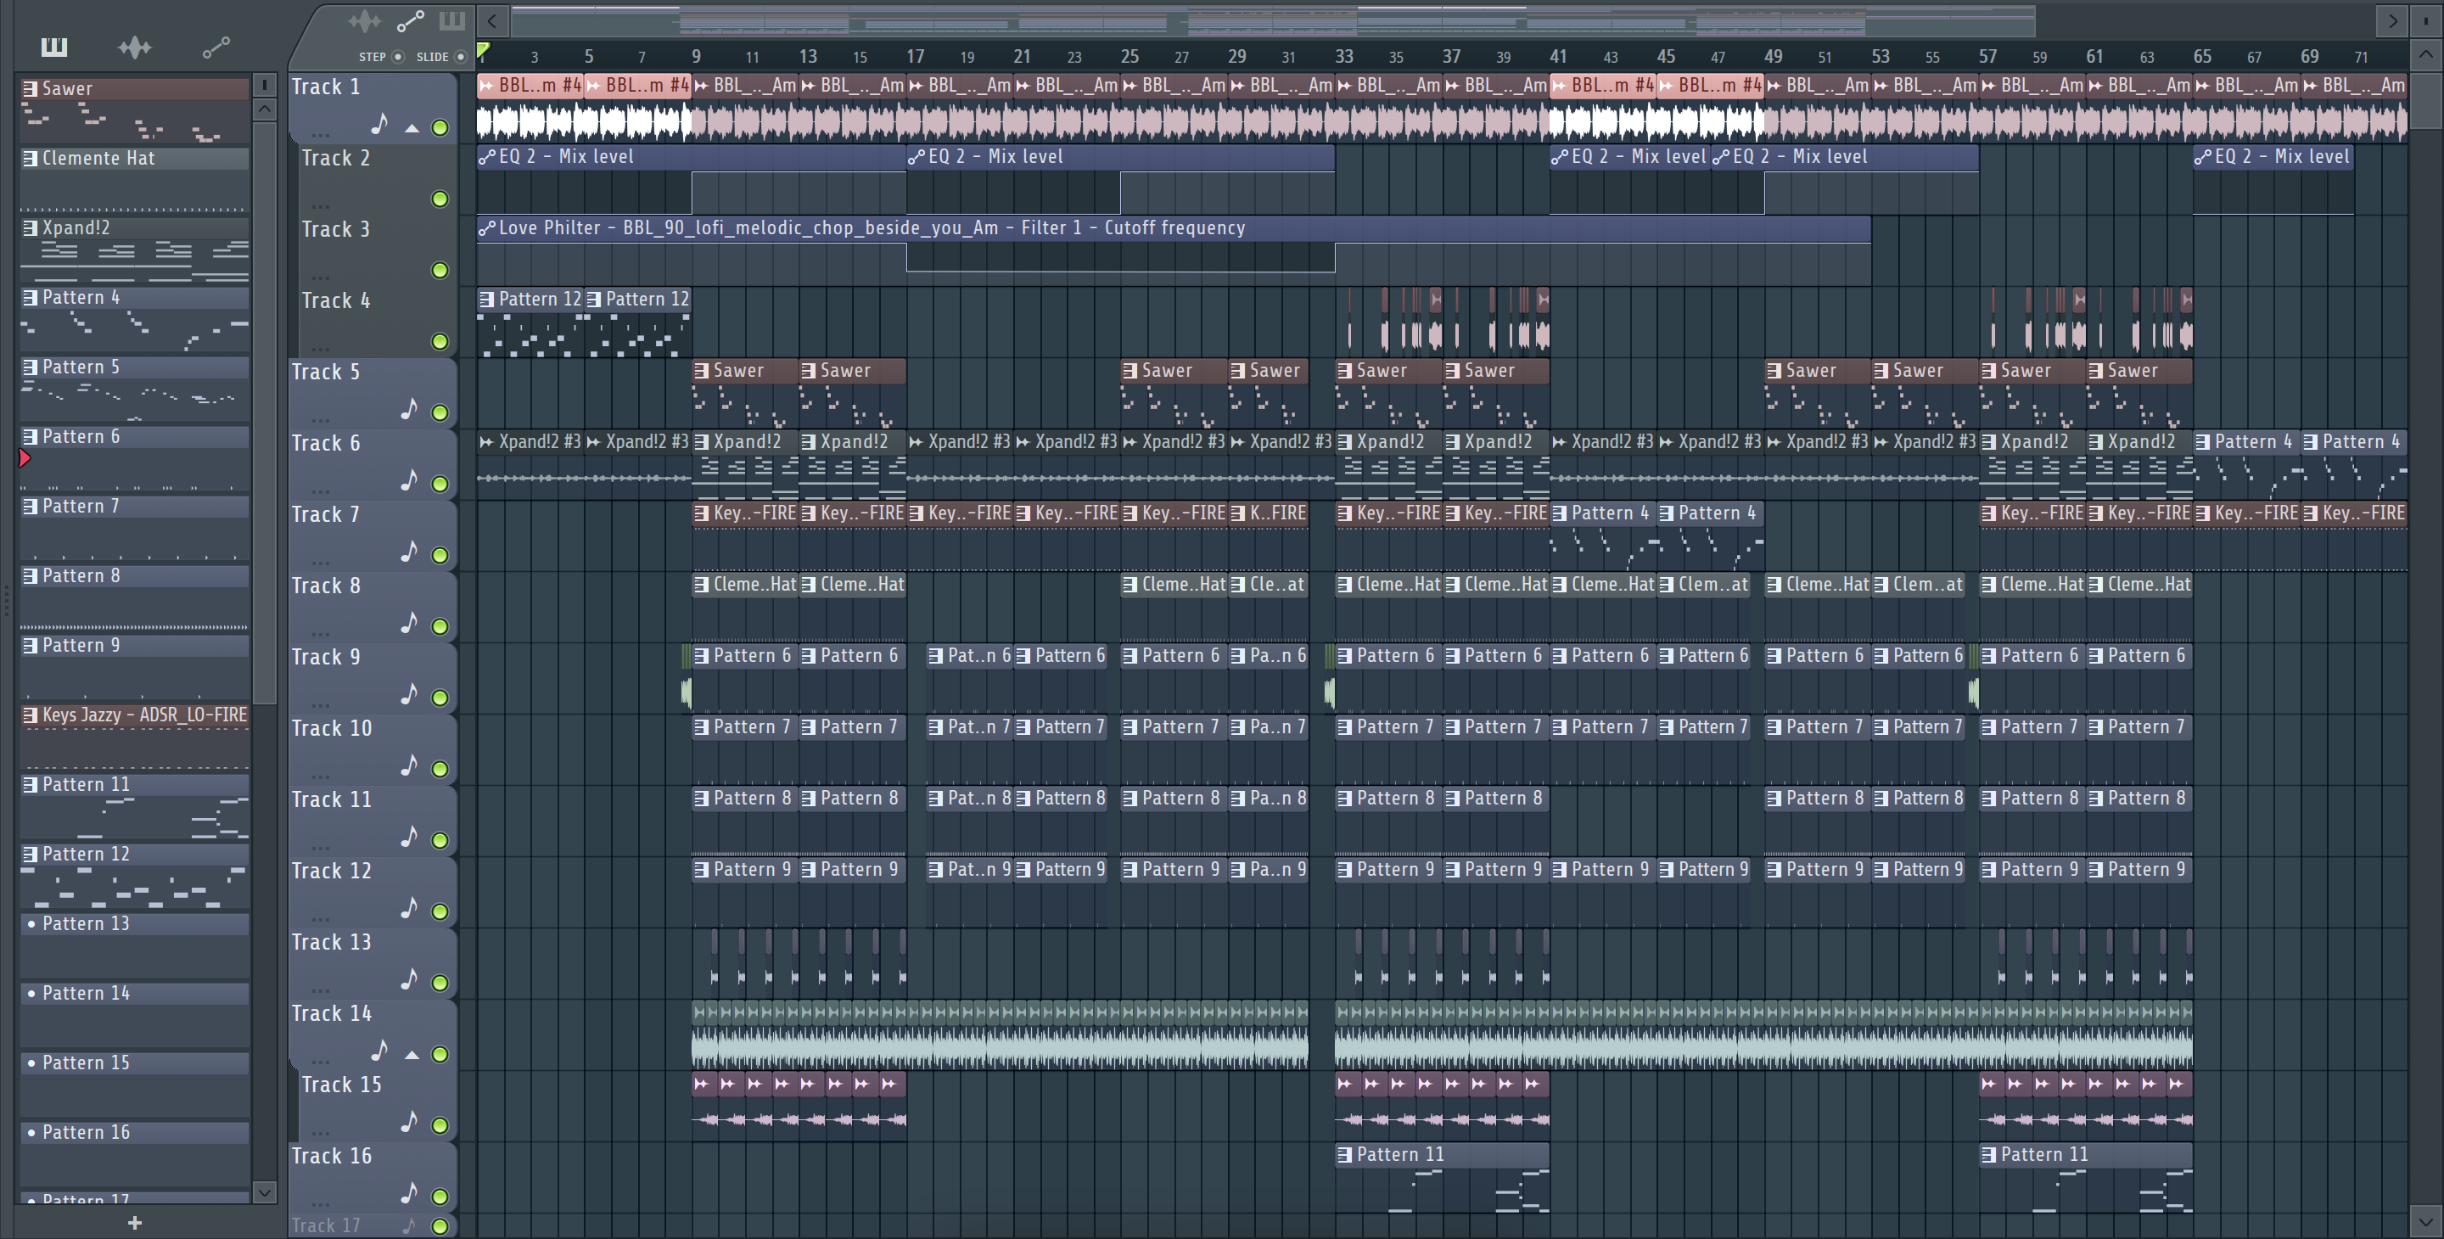Screen dimensions: 2444x1239
Task: Open menu of first Pattern 11 clip on Track 16
Action: [1344, 1155]
